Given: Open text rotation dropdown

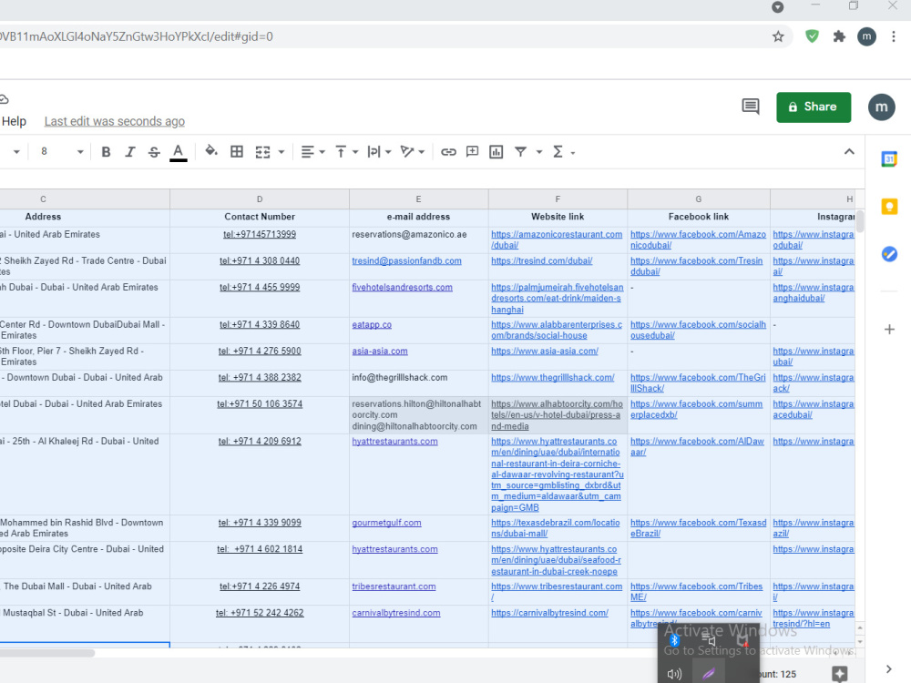Looking at the screenshot, I should [x=413, y=152].
